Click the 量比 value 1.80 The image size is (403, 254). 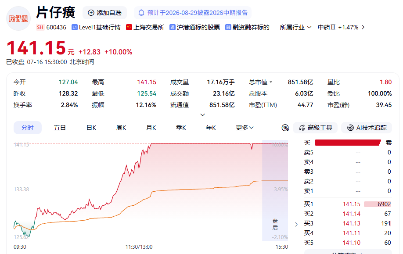[x=386, y=82]
